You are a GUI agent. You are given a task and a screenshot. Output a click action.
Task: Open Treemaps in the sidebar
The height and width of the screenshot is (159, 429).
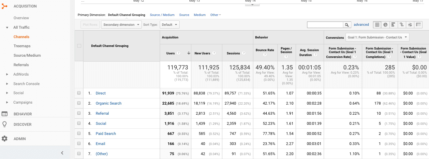point(22,46)
